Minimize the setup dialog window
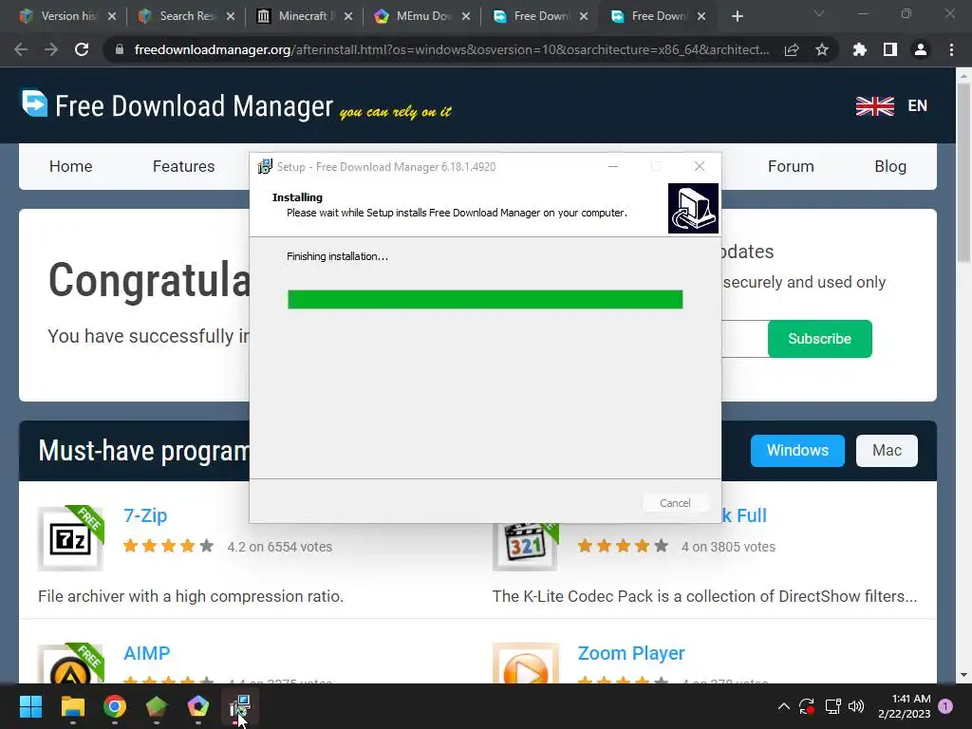 click(613, 166)
